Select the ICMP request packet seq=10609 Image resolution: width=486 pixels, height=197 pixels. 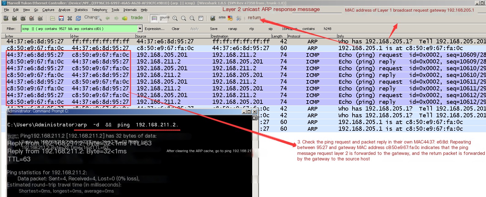(243, 55)
